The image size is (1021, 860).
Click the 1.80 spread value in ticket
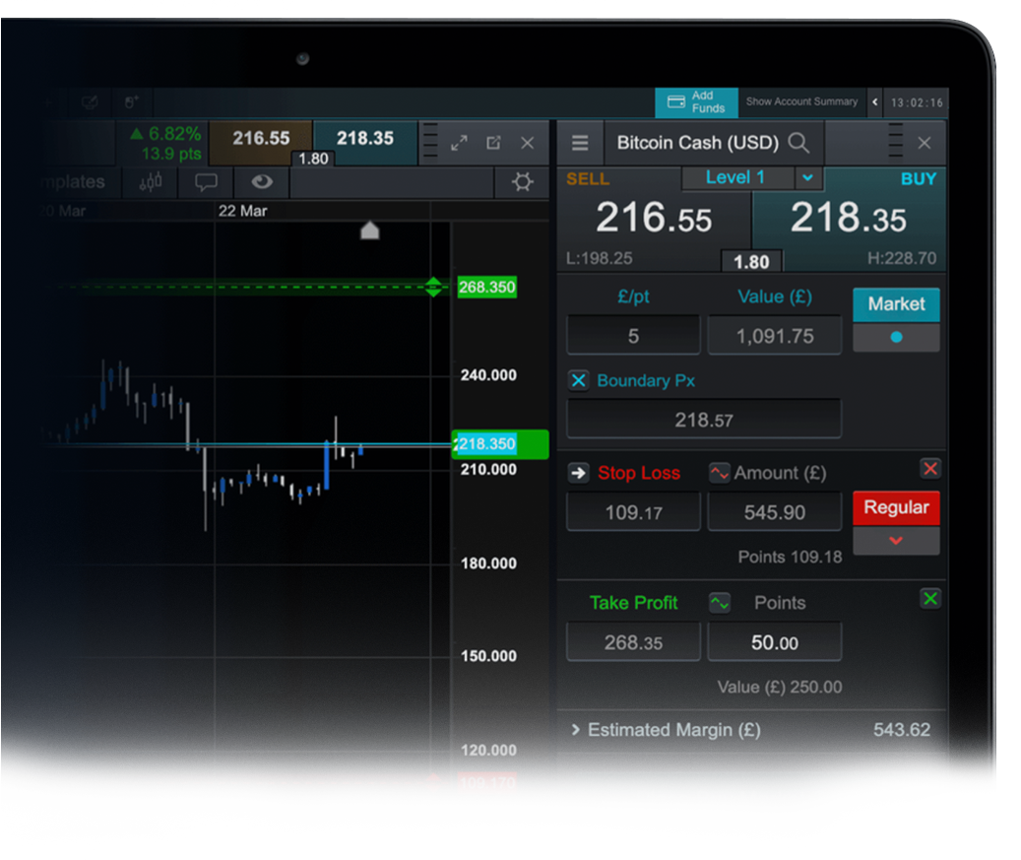tap(751, 262)
